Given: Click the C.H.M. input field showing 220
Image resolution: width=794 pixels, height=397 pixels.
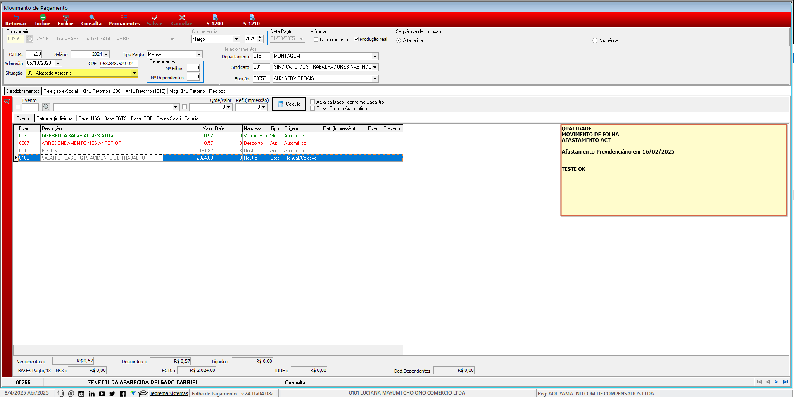Looking at the screenshot, I should [x=34, y=54].
